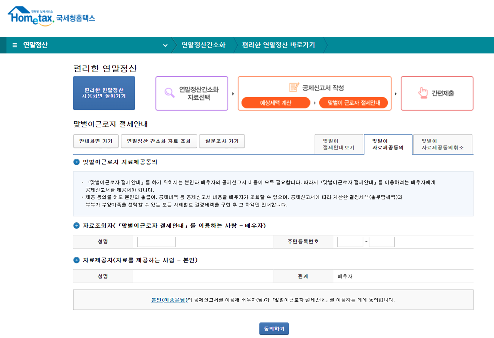Focus the 자료조회자 성명 input field
The image size is (494, 338).
click(156, 242)
